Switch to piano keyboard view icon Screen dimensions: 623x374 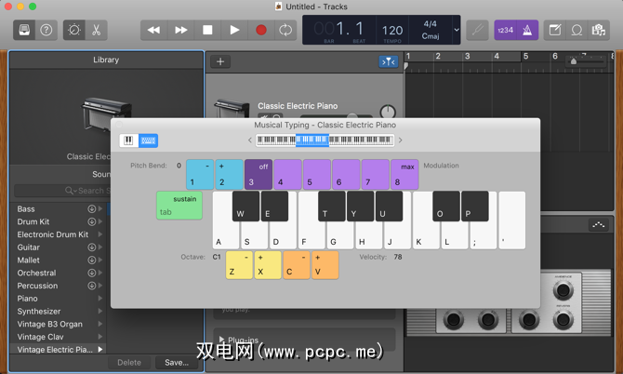[128, 140]
